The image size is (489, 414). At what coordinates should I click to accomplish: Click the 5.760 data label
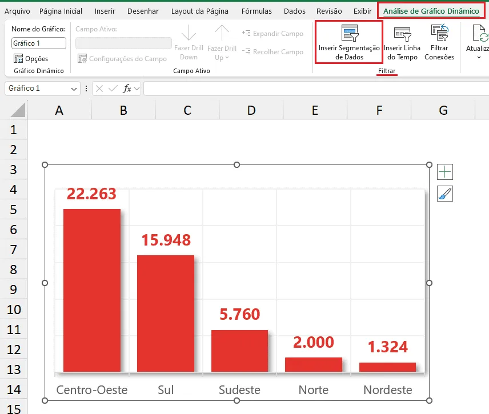point(239,314)
